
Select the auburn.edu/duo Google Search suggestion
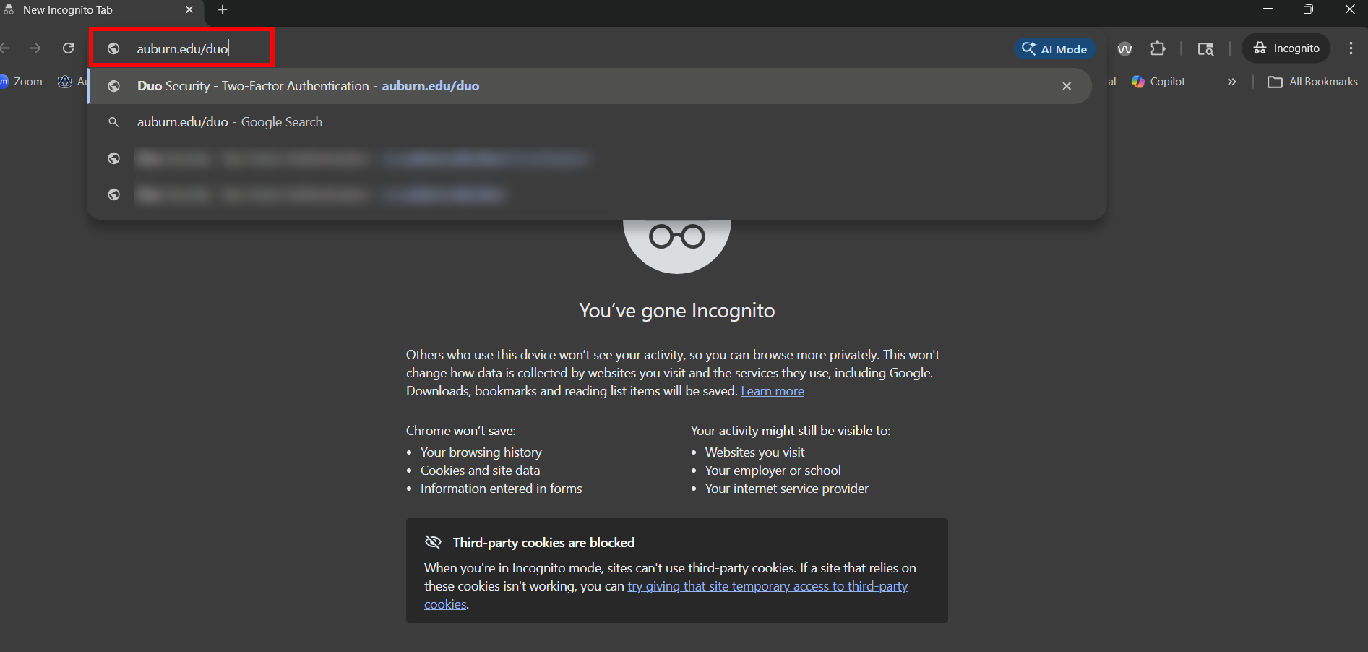click(x=590, y=122)
